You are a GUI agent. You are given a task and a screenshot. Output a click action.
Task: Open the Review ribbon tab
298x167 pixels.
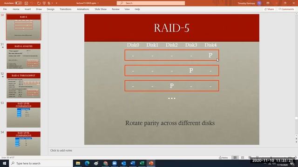click(x=115, y=9)
